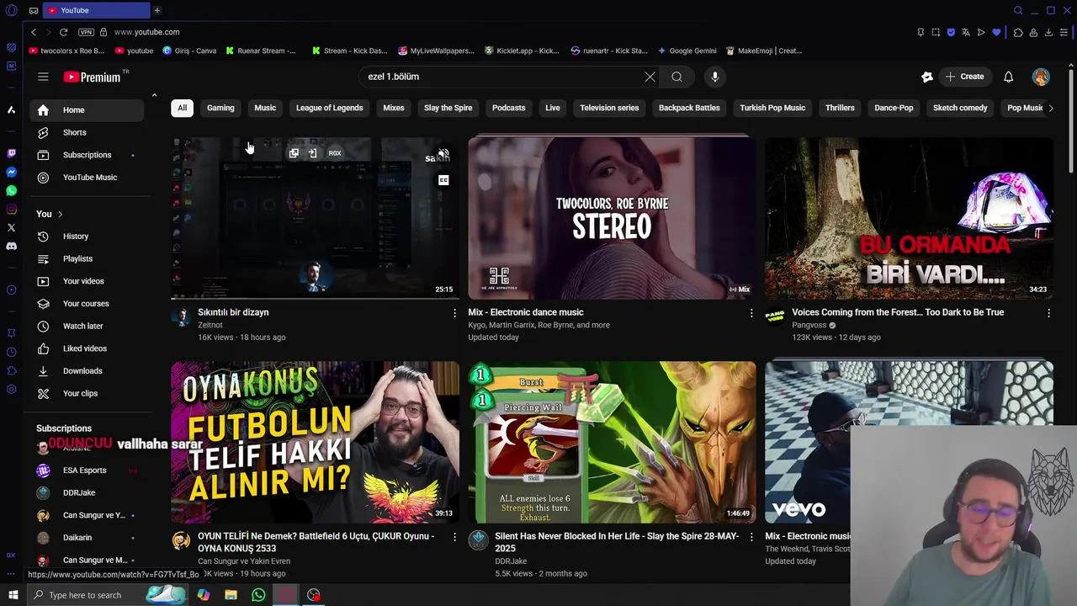
Task: Open the ESA Esports subscription
Action: pos(84,470)
